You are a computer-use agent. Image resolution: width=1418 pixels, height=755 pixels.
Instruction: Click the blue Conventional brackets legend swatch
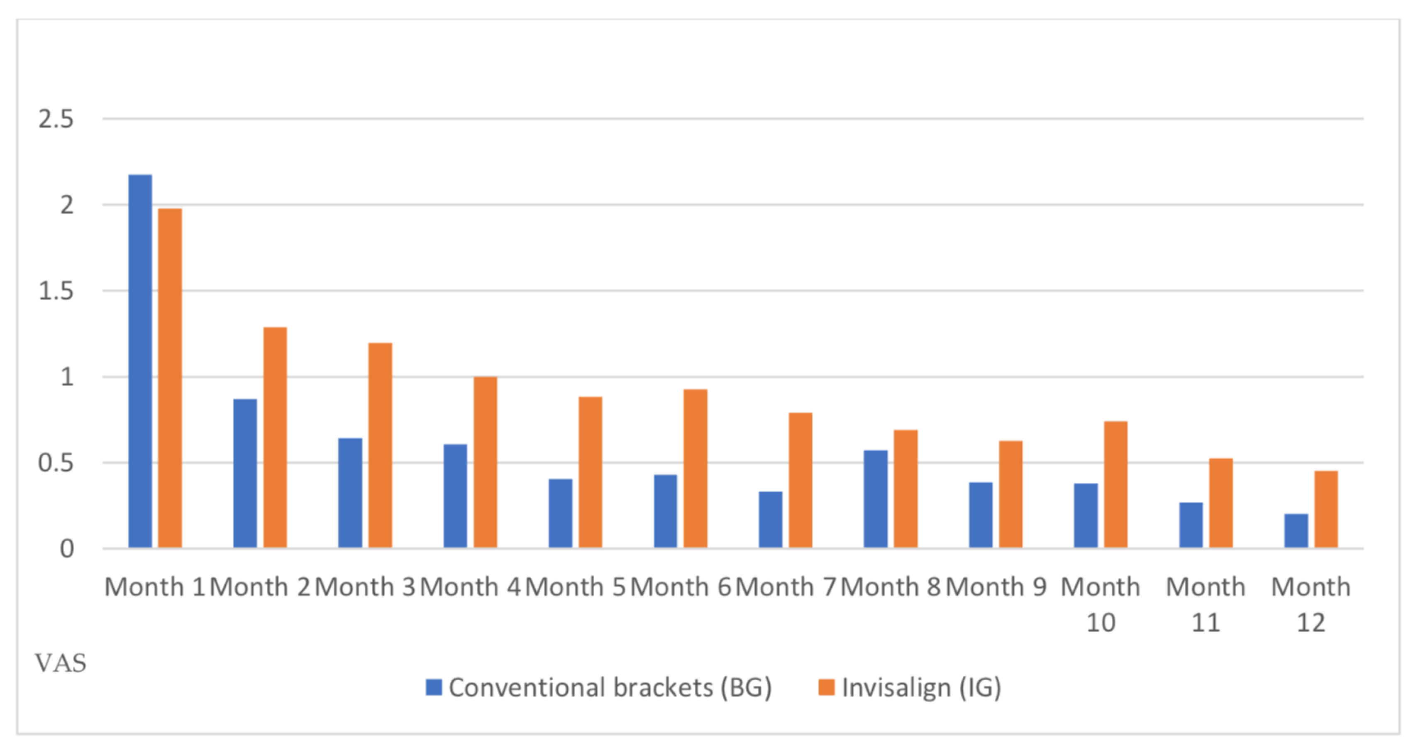434,687
